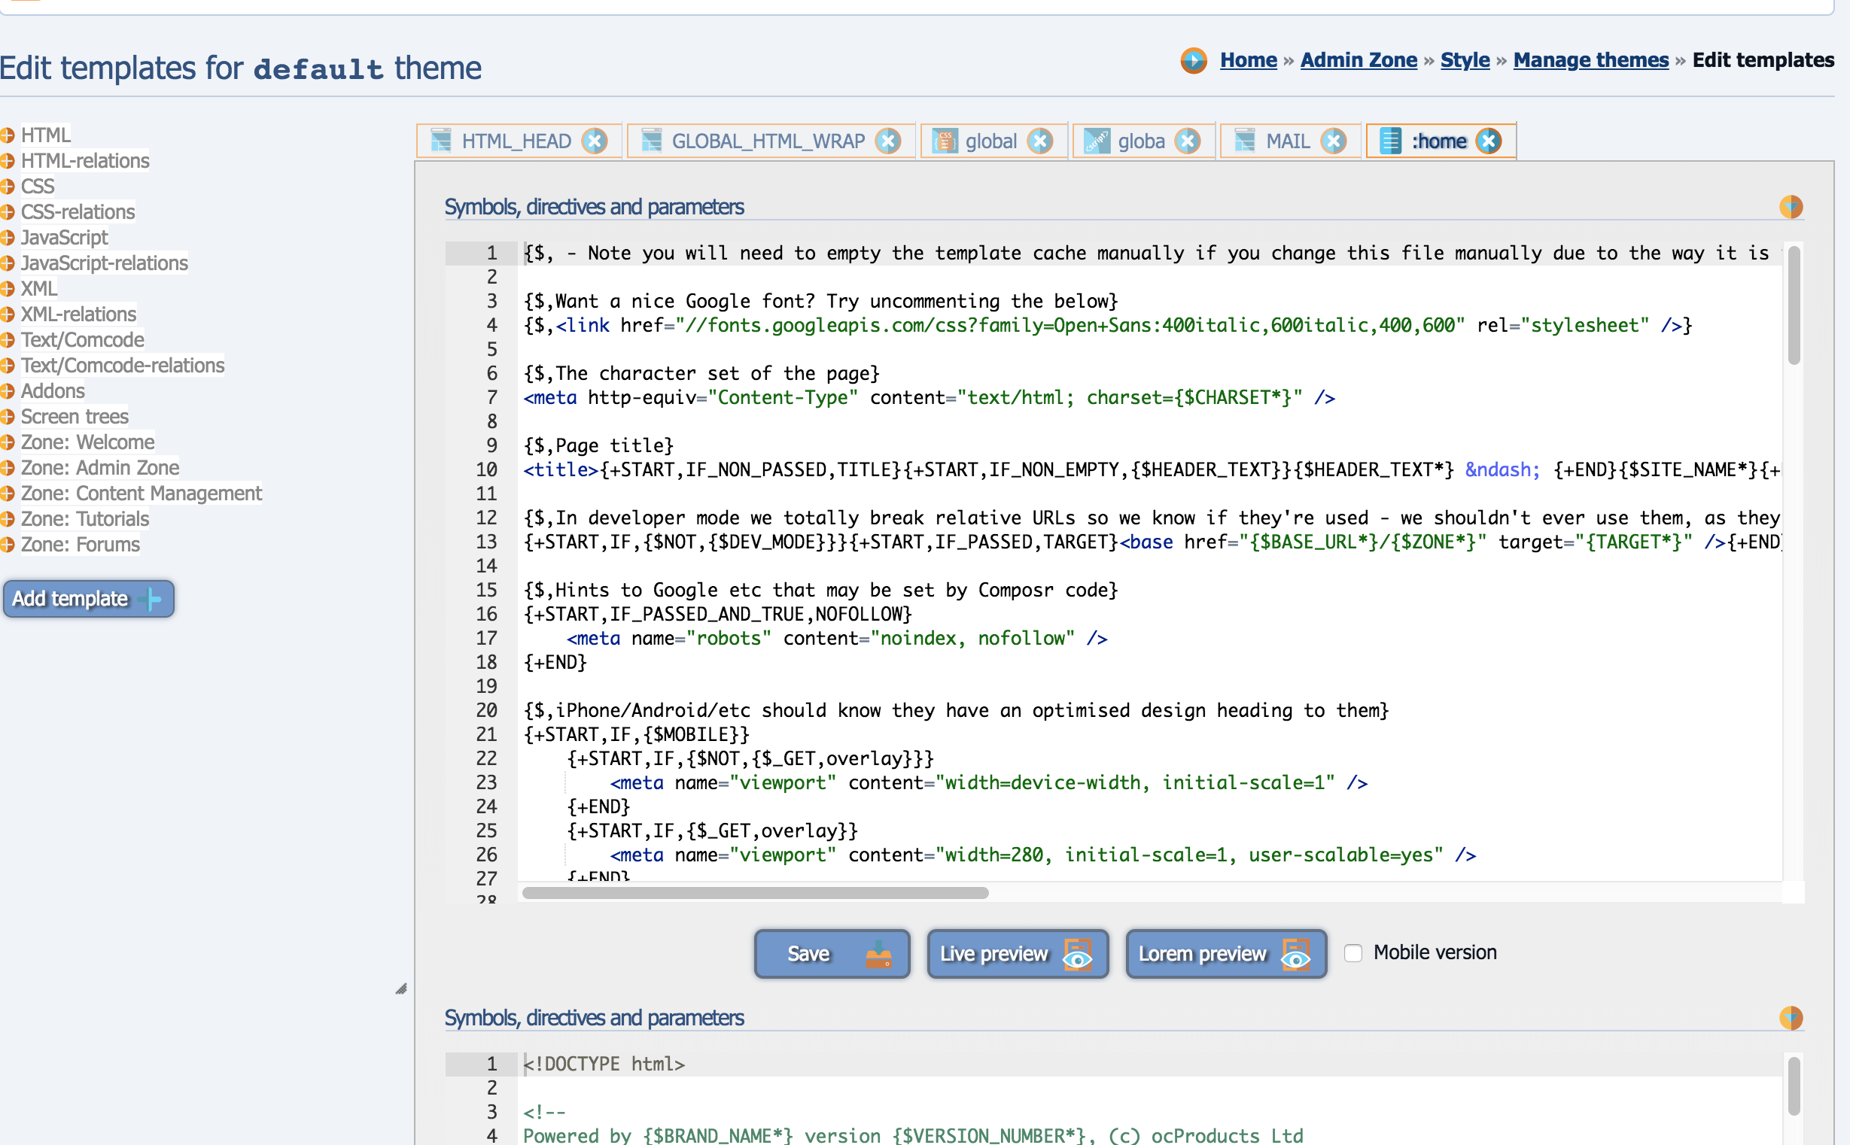Close the MAIL tab using its X icon
This screenshot has height=1145, width=1850.
pyautogui.click(x=1334, y=141)
